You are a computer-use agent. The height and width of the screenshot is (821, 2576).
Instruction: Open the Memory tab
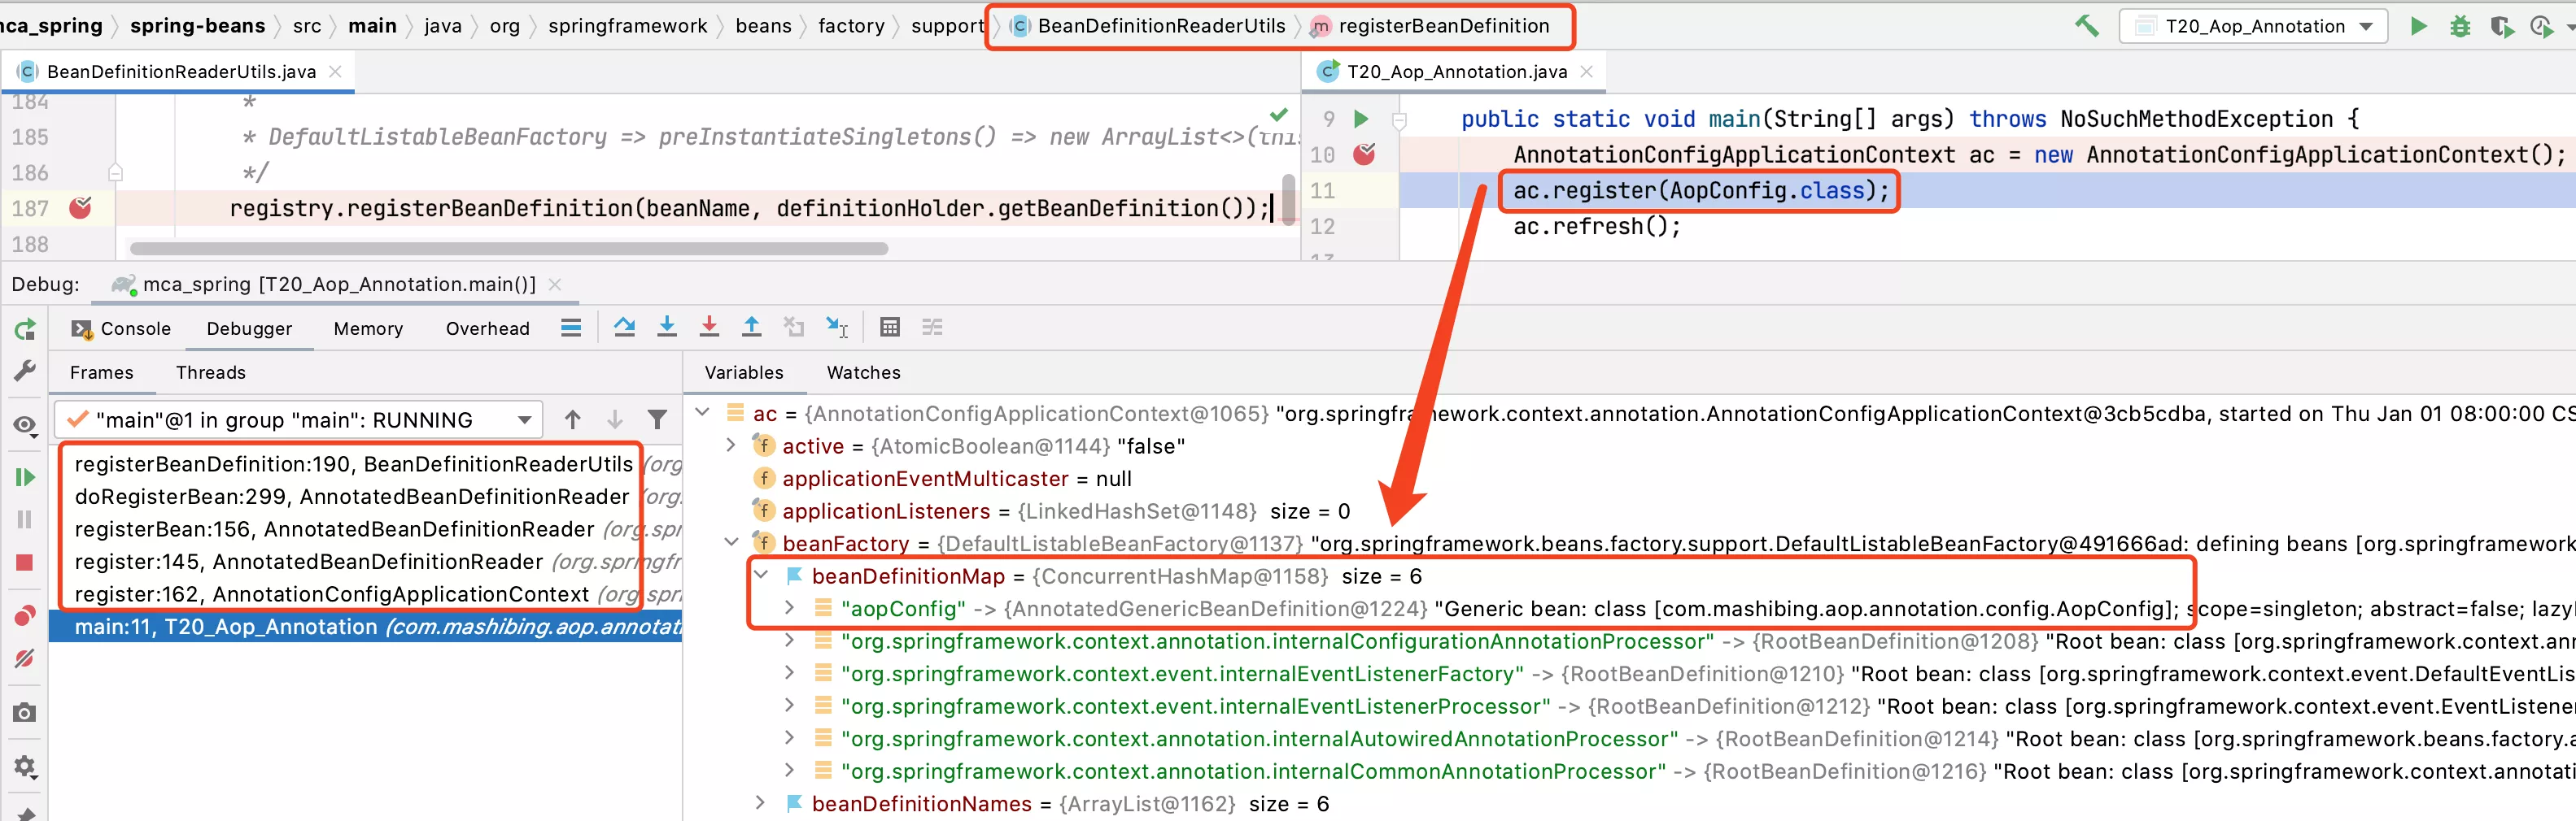pos(368,328)
